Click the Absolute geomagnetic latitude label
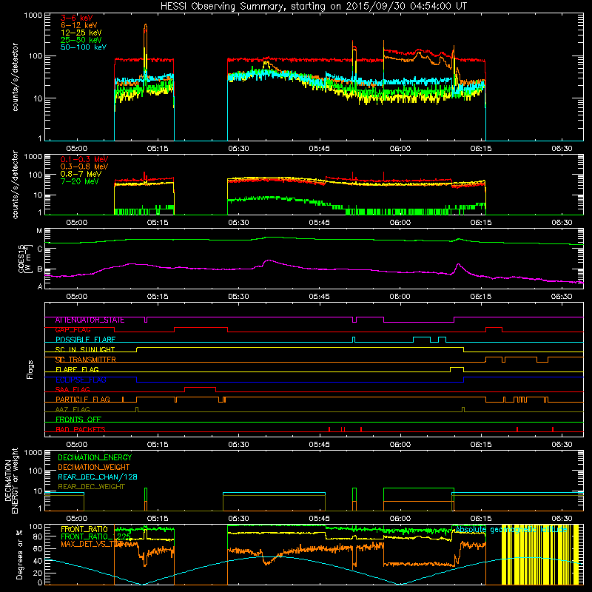The image size is (592, 592). point(511,530)
